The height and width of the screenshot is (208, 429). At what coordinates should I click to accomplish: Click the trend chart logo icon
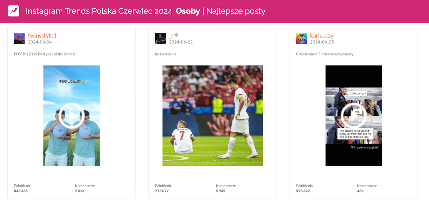click(14, 11)
